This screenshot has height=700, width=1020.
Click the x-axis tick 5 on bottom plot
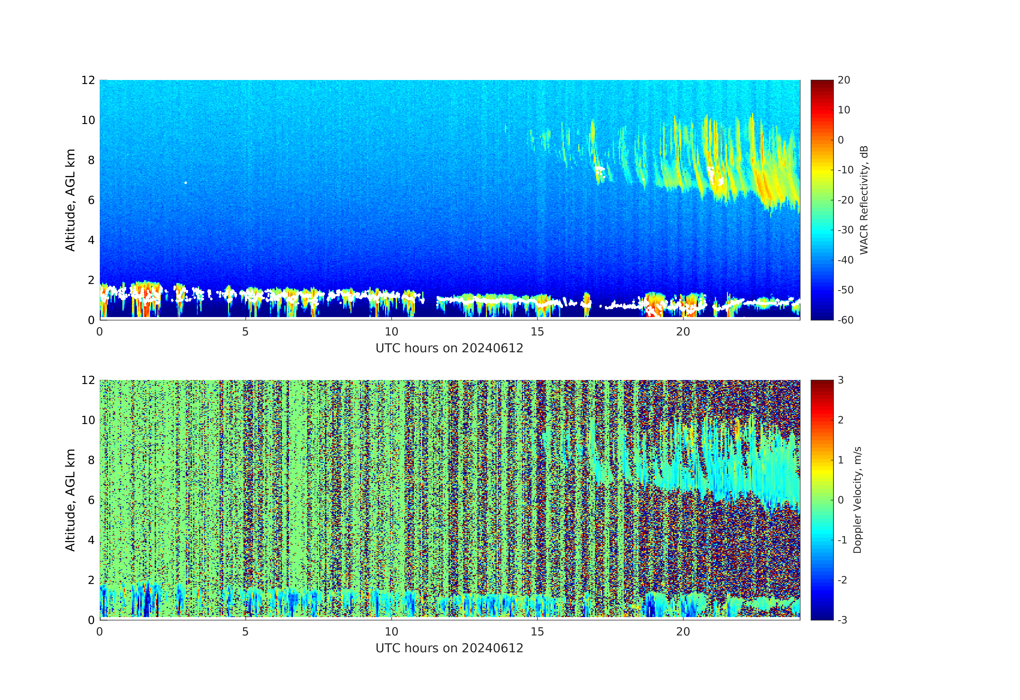point(245,632)
